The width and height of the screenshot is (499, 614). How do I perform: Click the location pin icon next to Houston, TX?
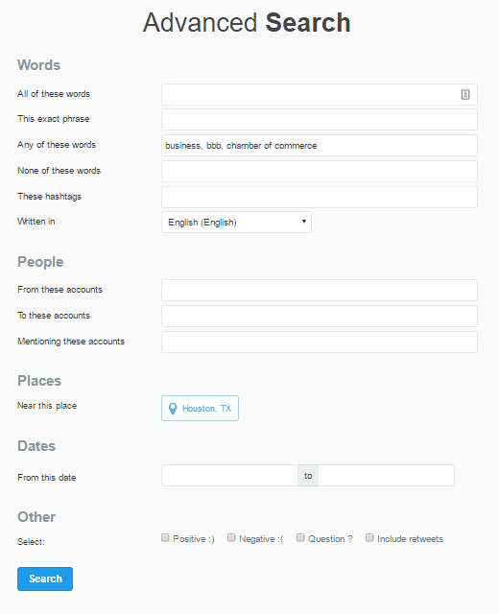pyautogui.click(x=173, y=409)
